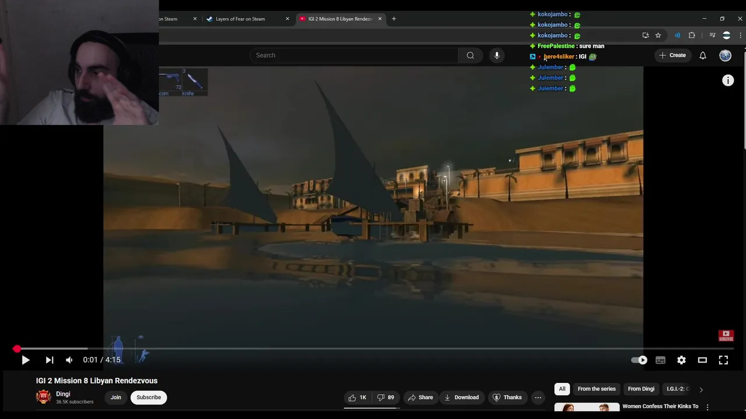Click install/cast icon in address bar
The width and height of the screenshot is (746, 419).
(x=645, y=35)
